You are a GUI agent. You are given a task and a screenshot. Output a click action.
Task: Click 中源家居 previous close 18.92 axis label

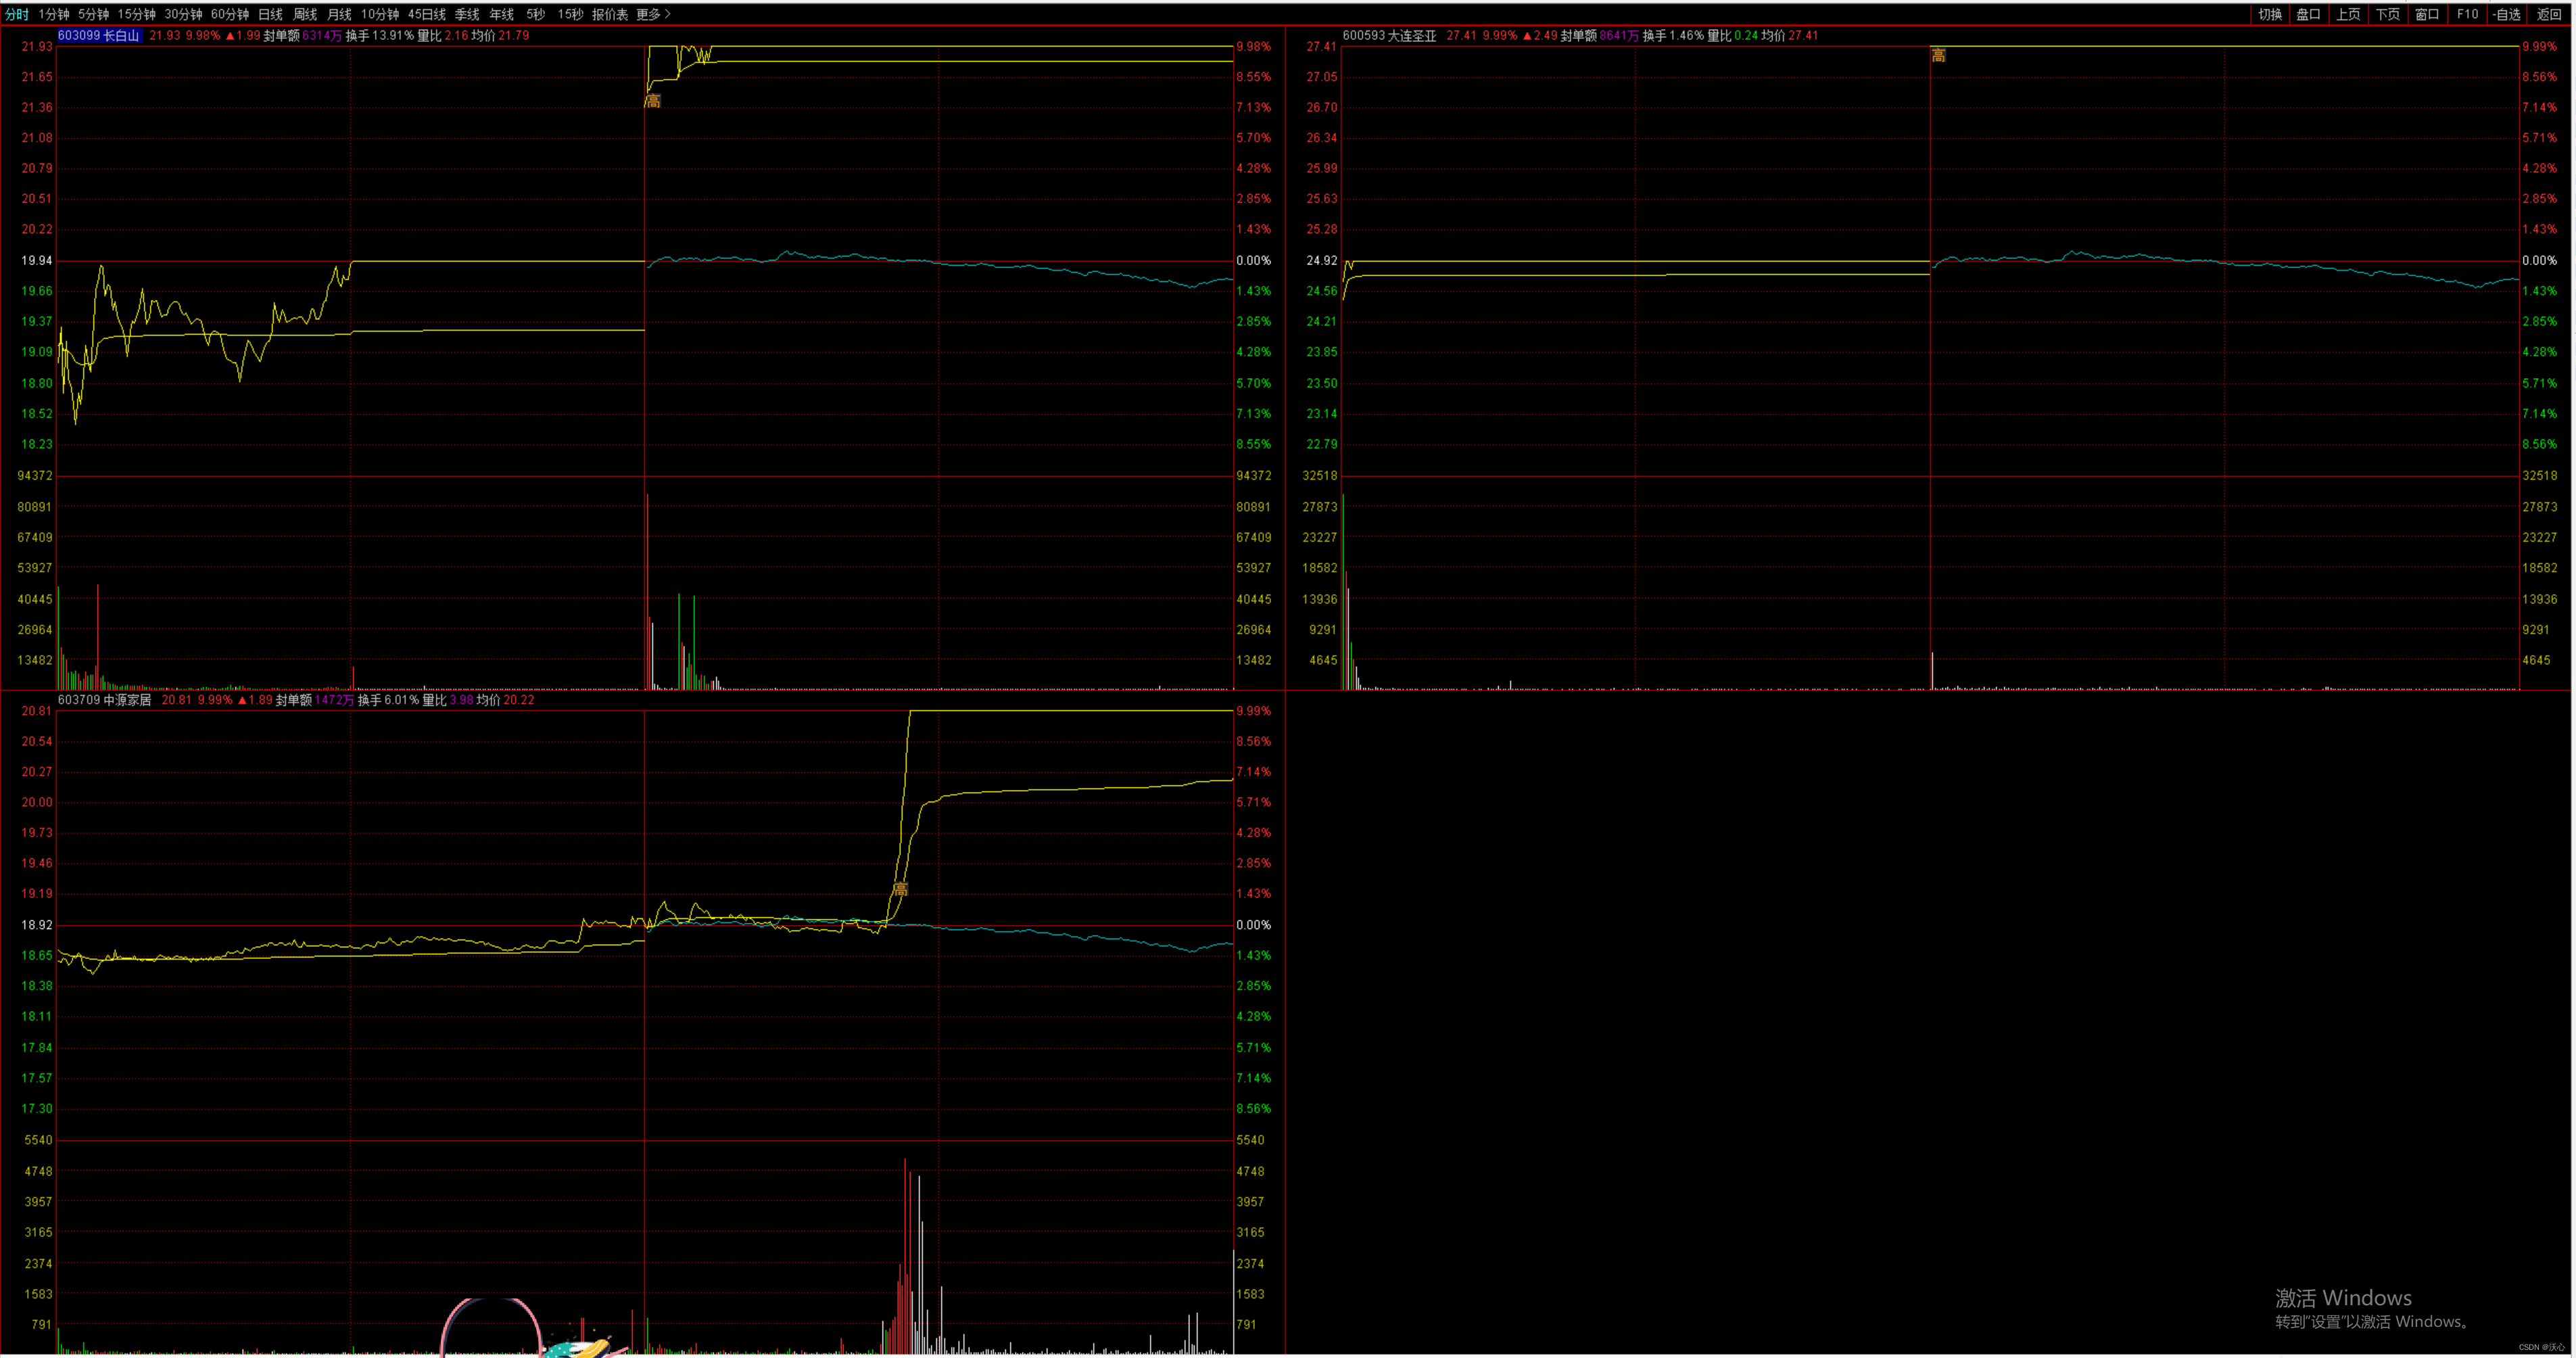click(37, 925)
